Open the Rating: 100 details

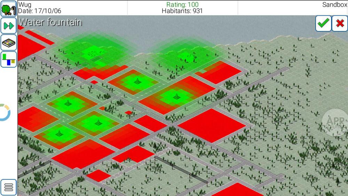182,5
